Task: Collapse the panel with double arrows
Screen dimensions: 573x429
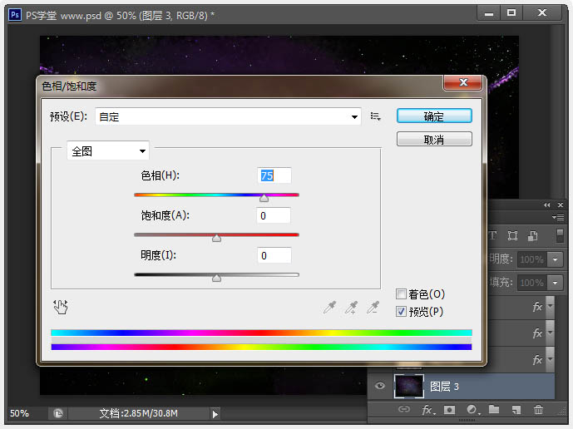Action: 546,205
